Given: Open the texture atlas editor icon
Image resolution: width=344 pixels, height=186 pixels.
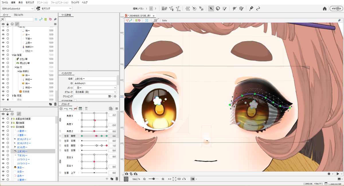Looking at the screenshot, I should click(164, 9).
